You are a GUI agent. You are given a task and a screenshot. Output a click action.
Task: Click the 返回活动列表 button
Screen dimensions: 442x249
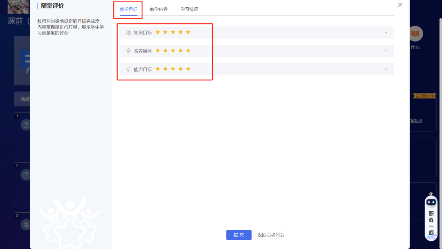pyautogui.click(x=271, y=235)
